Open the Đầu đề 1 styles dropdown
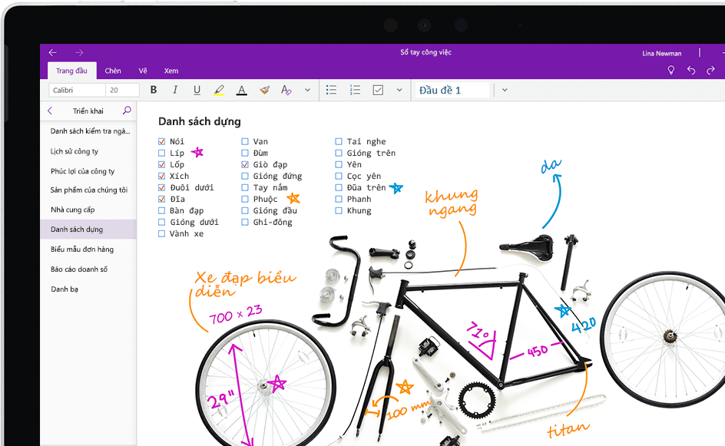The height and width of the screenshot is (446, 725). (505, 90)
